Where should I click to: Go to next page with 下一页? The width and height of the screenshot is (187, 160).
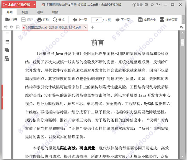coord(122,20)
